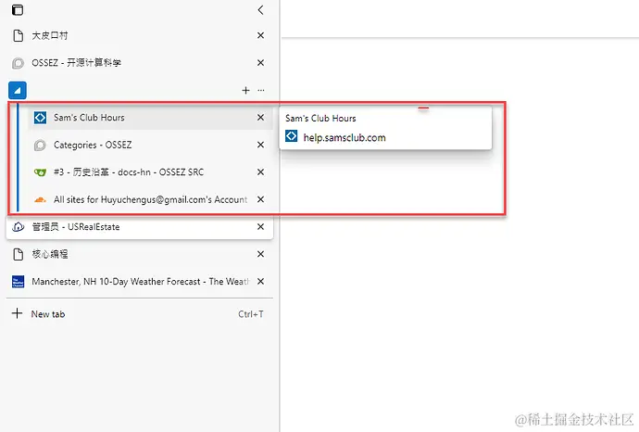
Task: Click the USRealEstate tab favicon
Action: 18,227
